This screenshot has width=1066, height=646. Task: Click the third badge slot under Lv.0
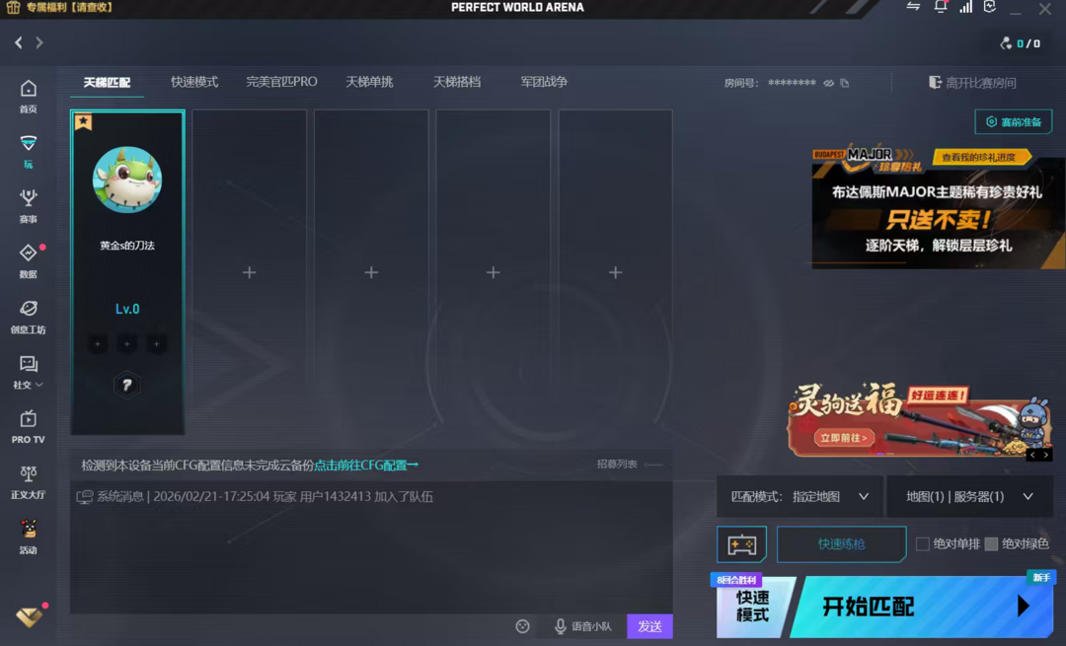[156, 344]
